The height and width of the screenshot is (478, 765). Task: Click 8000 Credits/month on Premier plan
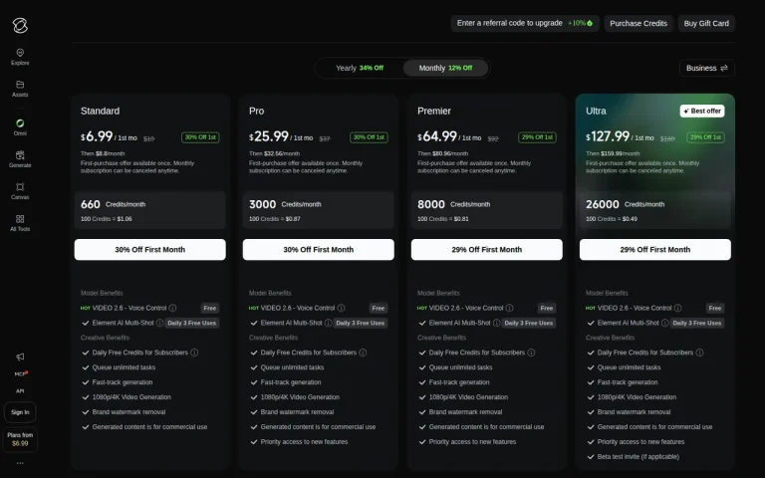[x=454, y=204]
